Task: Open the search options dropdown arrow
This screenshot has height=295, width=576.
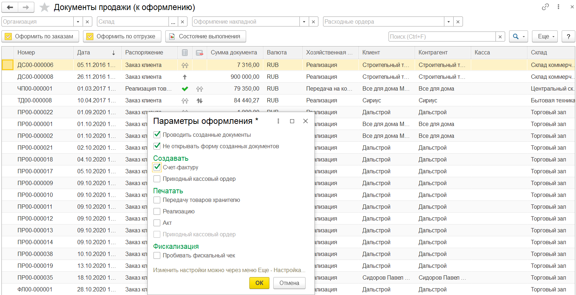Action: [524, 37]
